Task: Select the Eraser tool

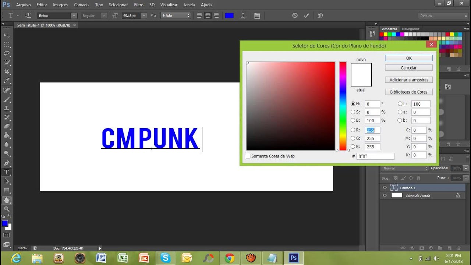Action: click(x=7, y=127)
